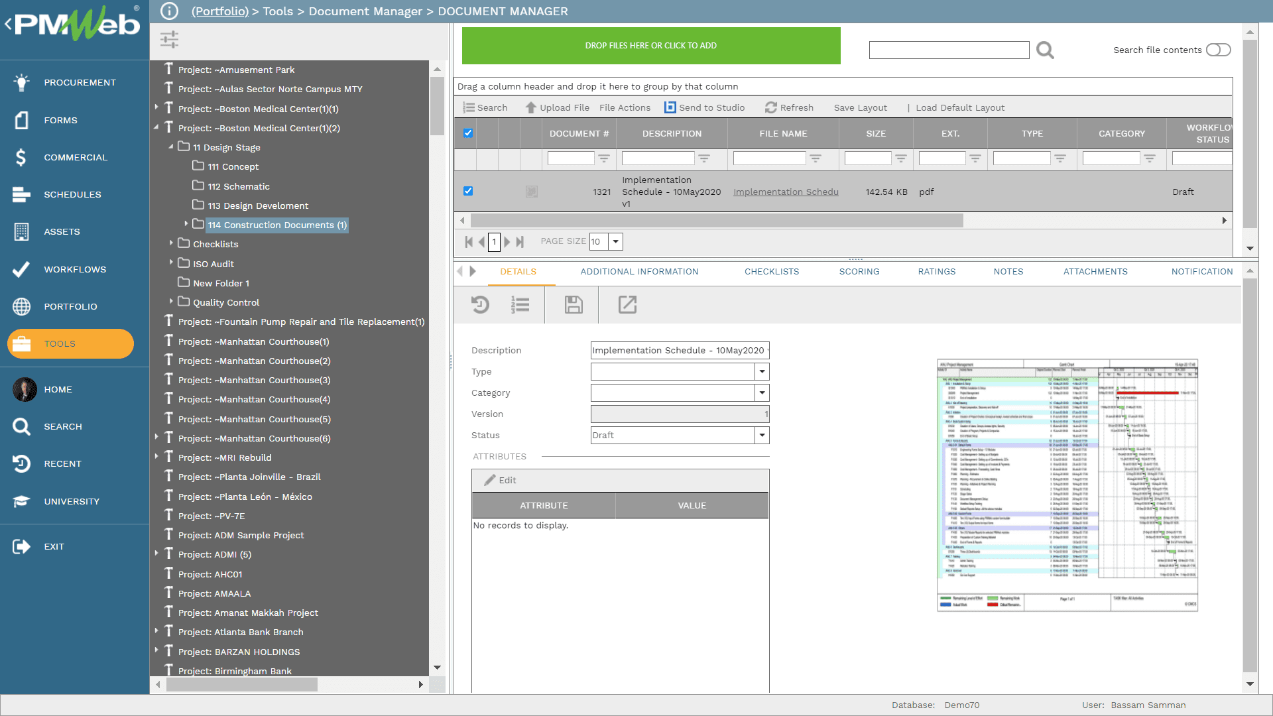The height and width of the screenshot is (716, 1273).
Task: Click Save Layout
Action: click(861, 107)
